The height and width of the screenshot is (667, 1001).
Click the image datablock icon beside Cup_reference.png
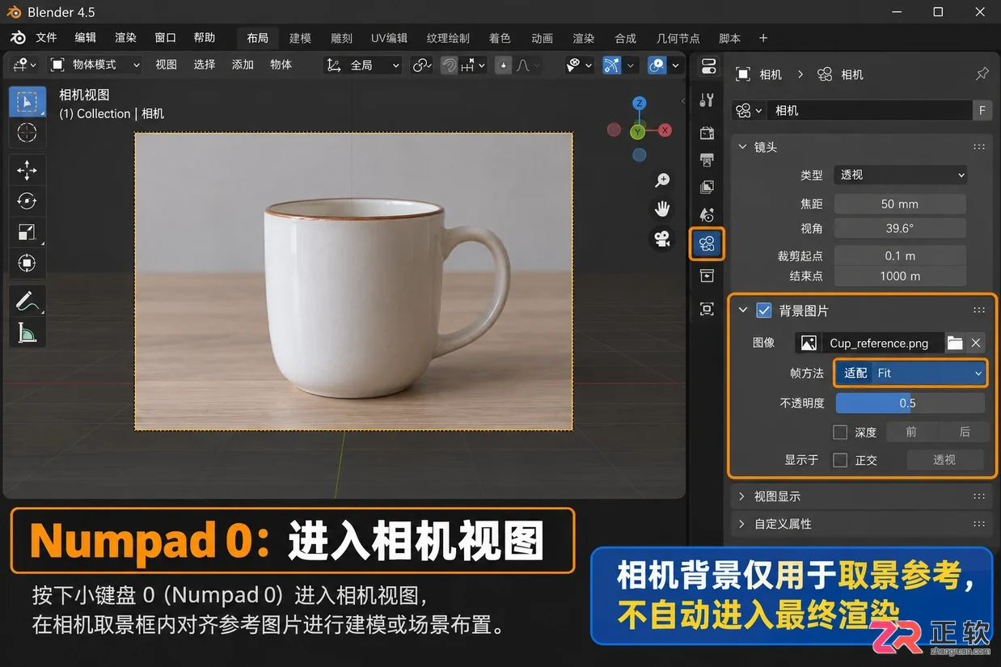809,343
